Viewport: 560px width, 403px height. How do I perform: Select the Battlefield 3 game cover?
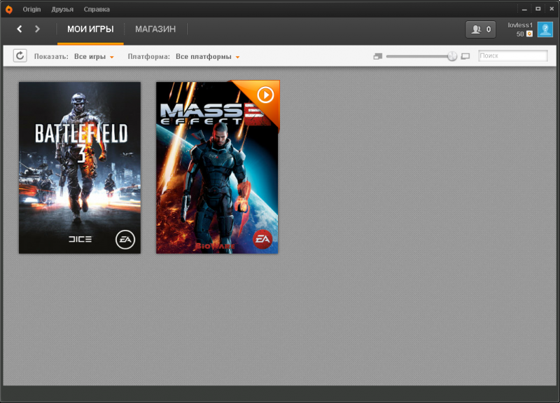[x=80, y=168]
